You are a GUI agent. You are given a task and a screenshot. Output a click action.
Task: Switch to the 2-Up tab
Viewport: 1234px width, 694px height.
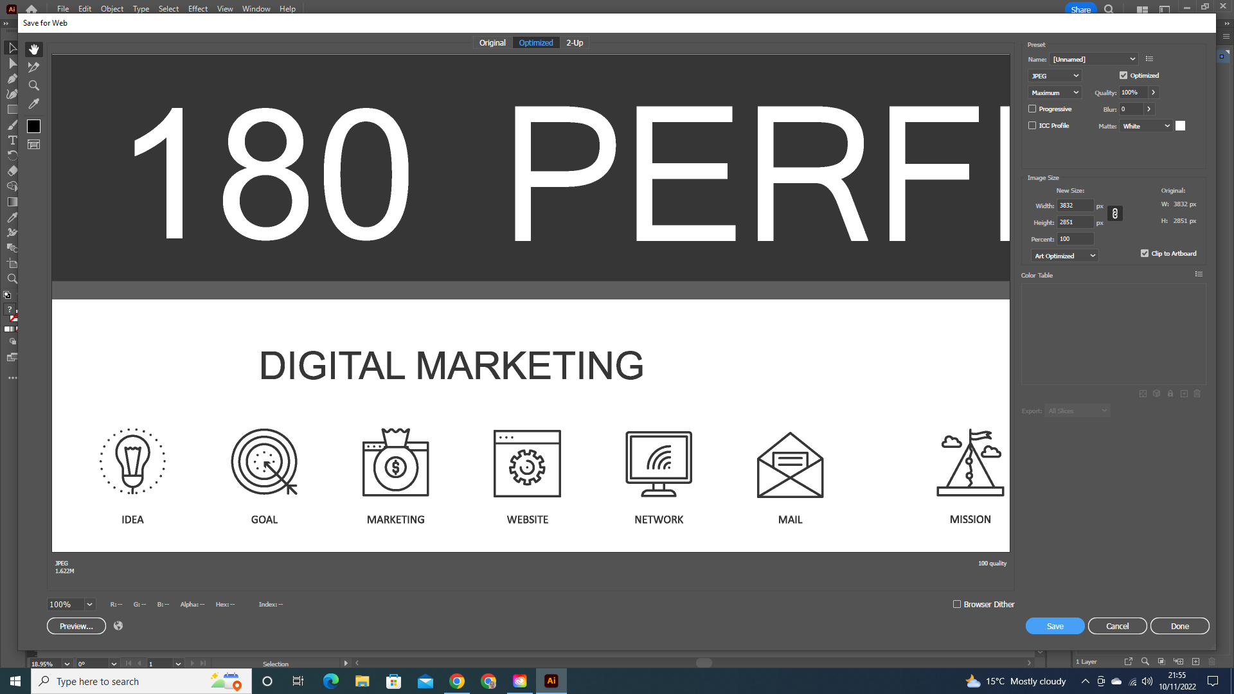pyautogui.click(x=574, y=42)
